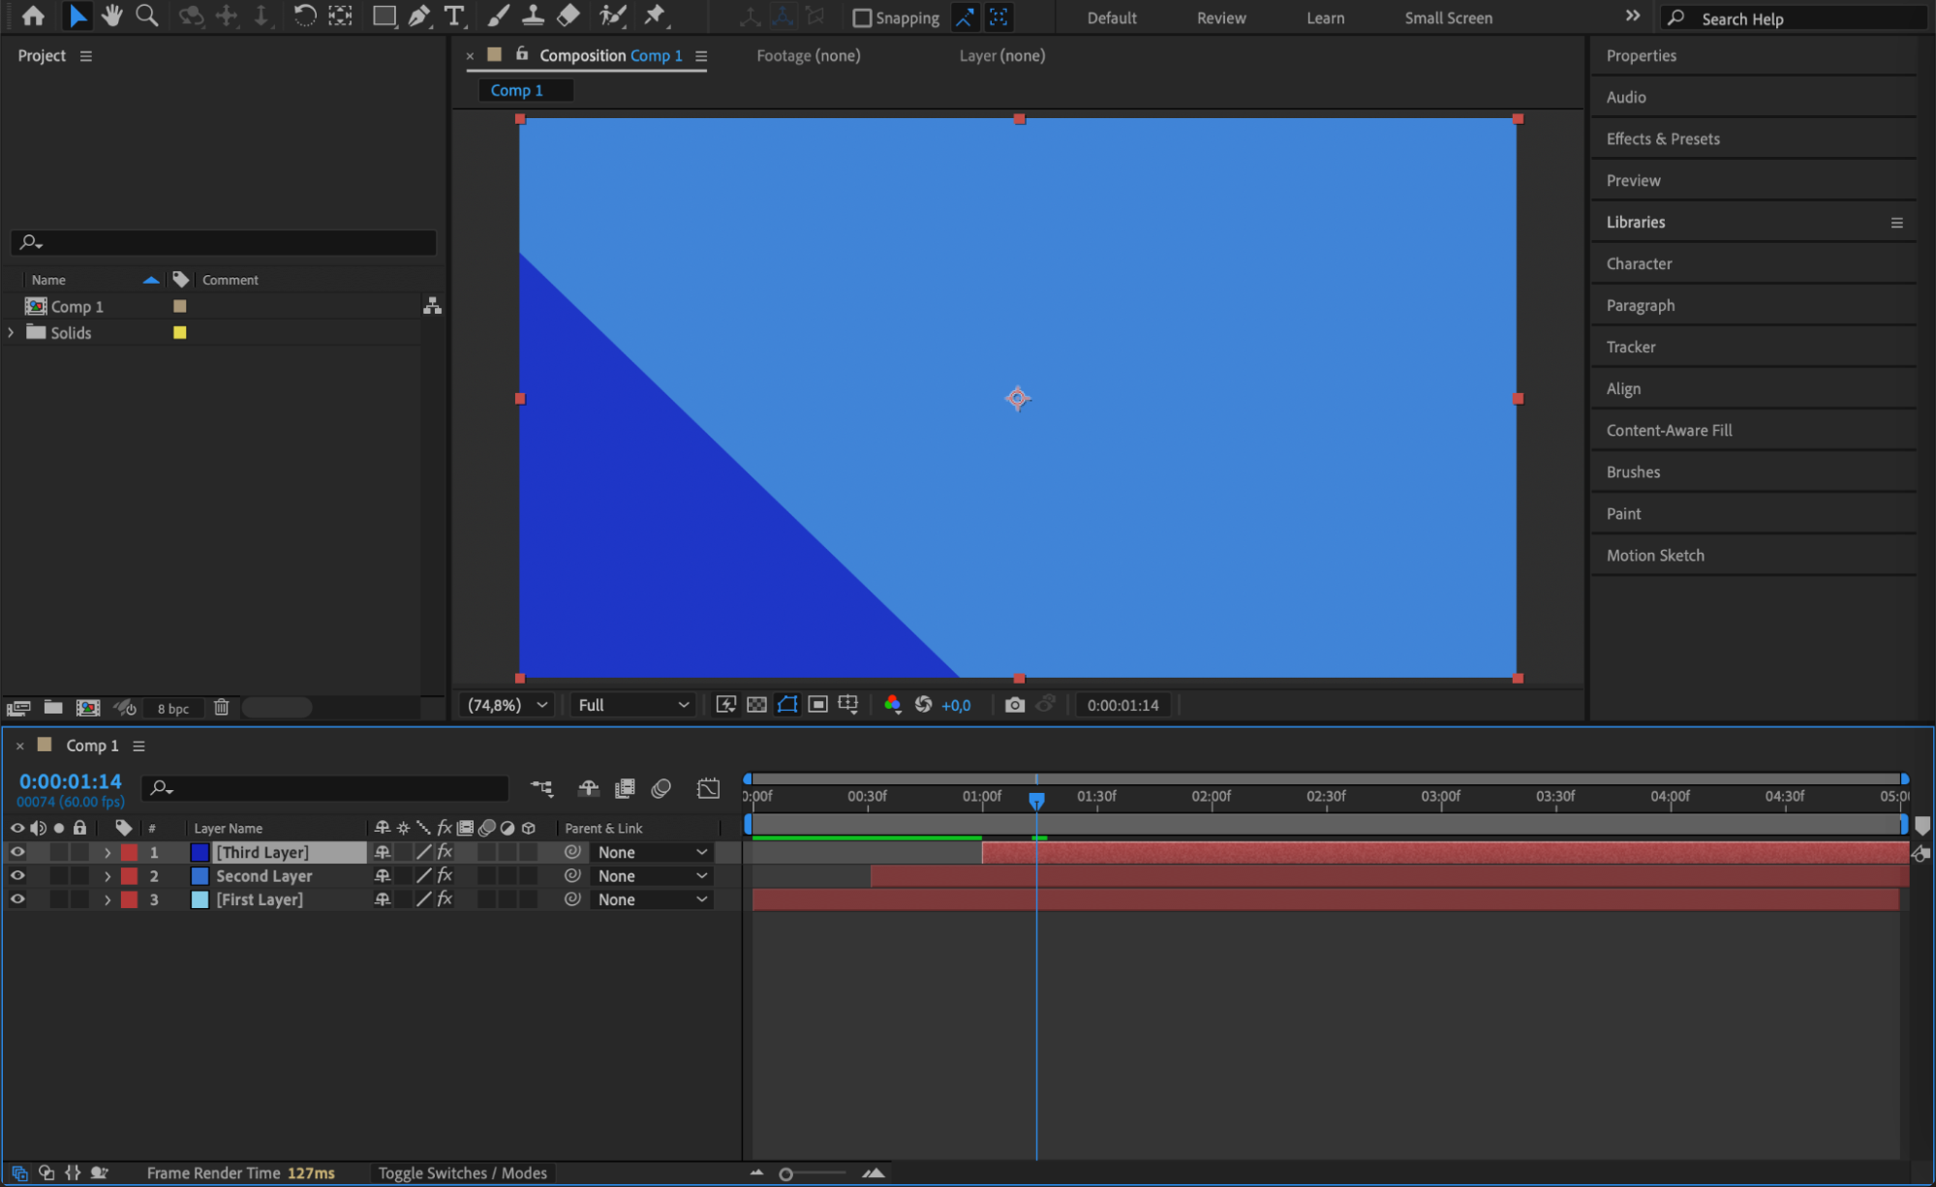Hide the Second Layer with eye icon
Viewport: 1936px width, 1187px height.
click(17, 875)
